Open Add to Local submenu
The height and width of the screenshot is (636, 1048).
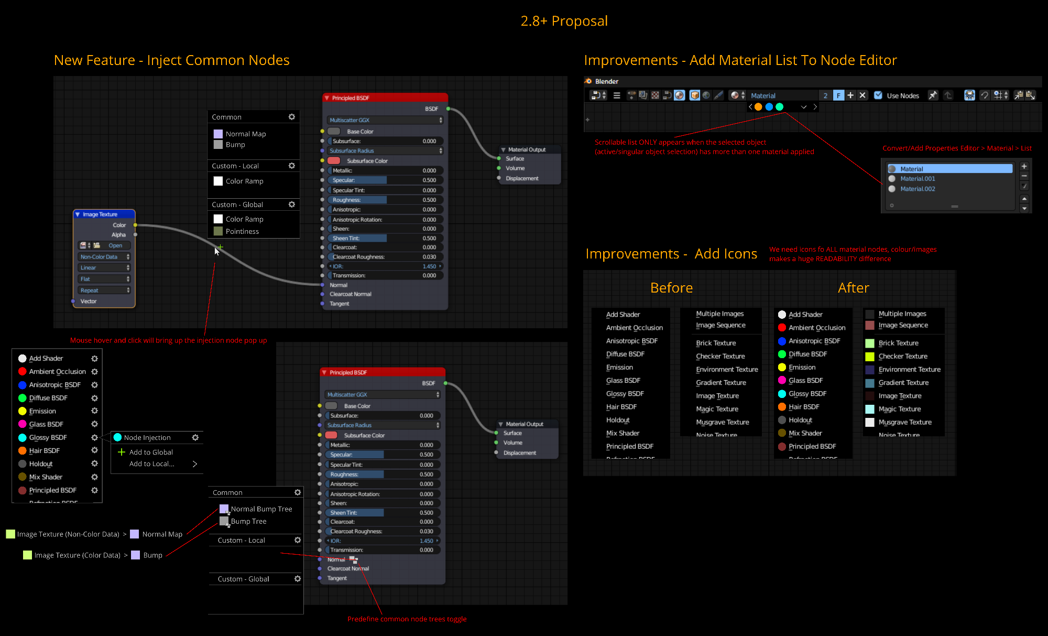click(x=163, y=464)
